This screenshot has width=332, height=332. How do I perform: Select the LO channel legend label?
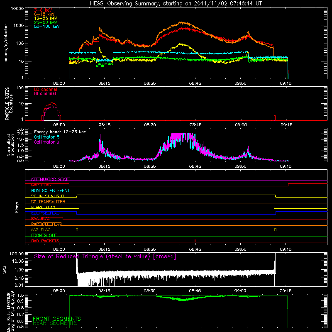(x=46, y=89)
